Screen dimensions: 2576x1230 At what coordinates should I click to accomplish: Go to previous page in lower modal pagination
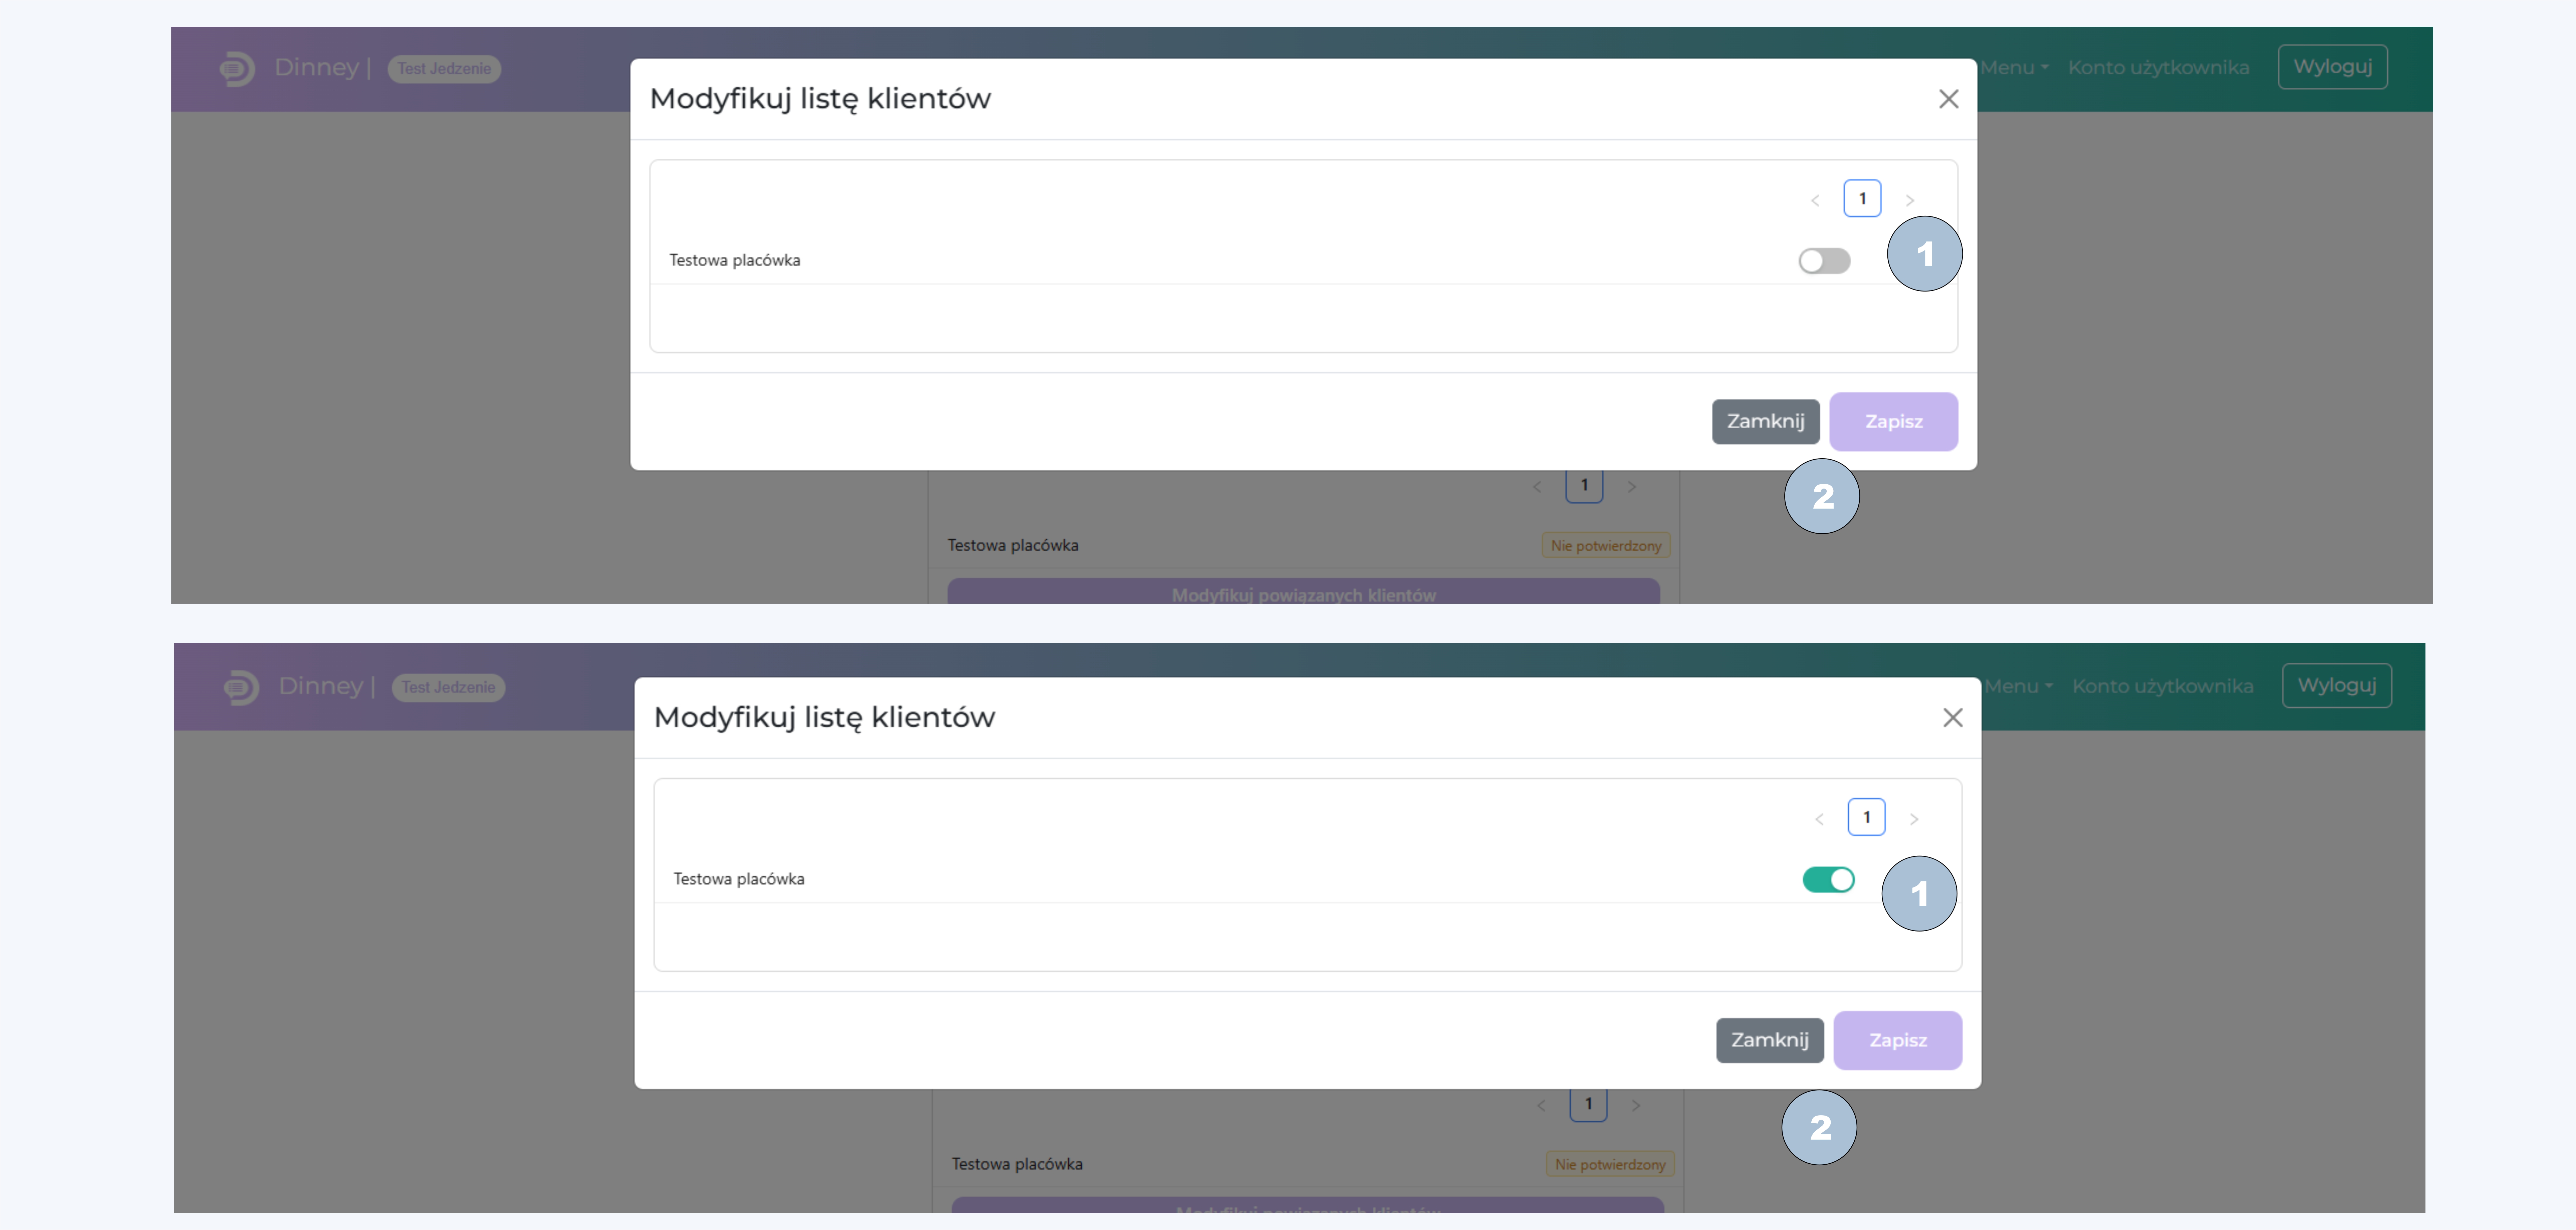click(x=1819, y=819)
